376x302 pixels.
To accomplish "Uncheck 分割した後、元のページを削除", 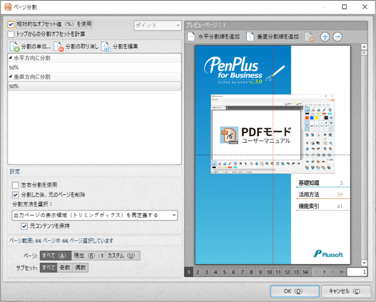I will tap(15, 195).
